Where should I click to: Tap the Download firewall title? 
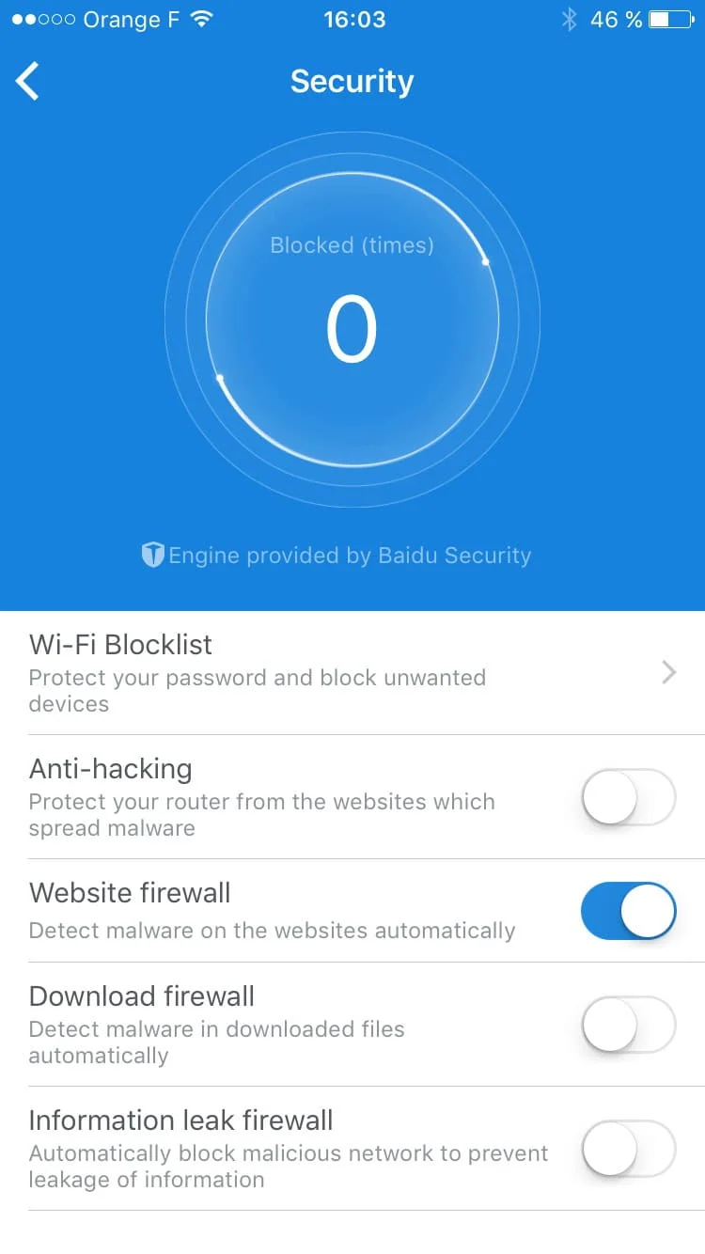click(x=142, y=995)
